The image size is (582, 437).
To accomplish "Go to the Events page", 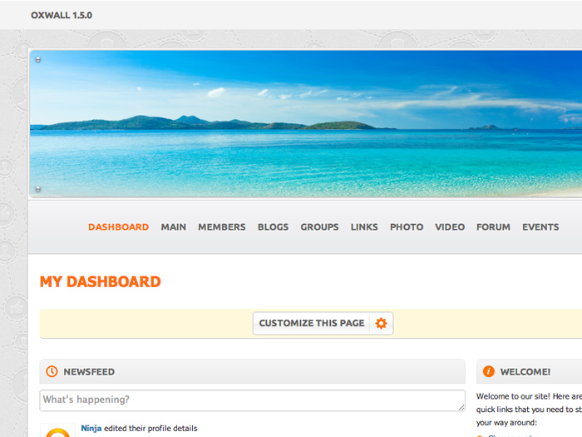I will [x=540, y=227].
